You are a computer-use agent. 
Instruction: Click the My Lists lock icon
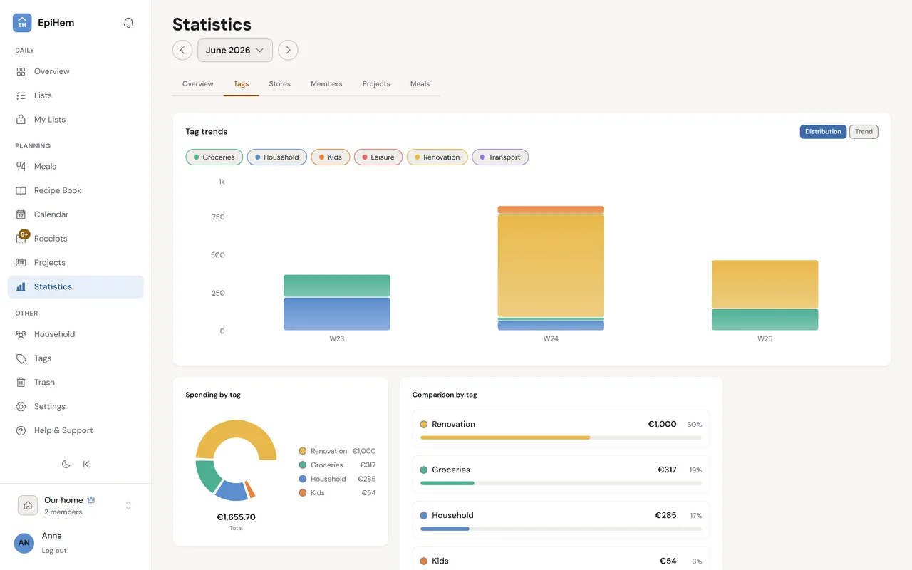(x=21, y=120)
